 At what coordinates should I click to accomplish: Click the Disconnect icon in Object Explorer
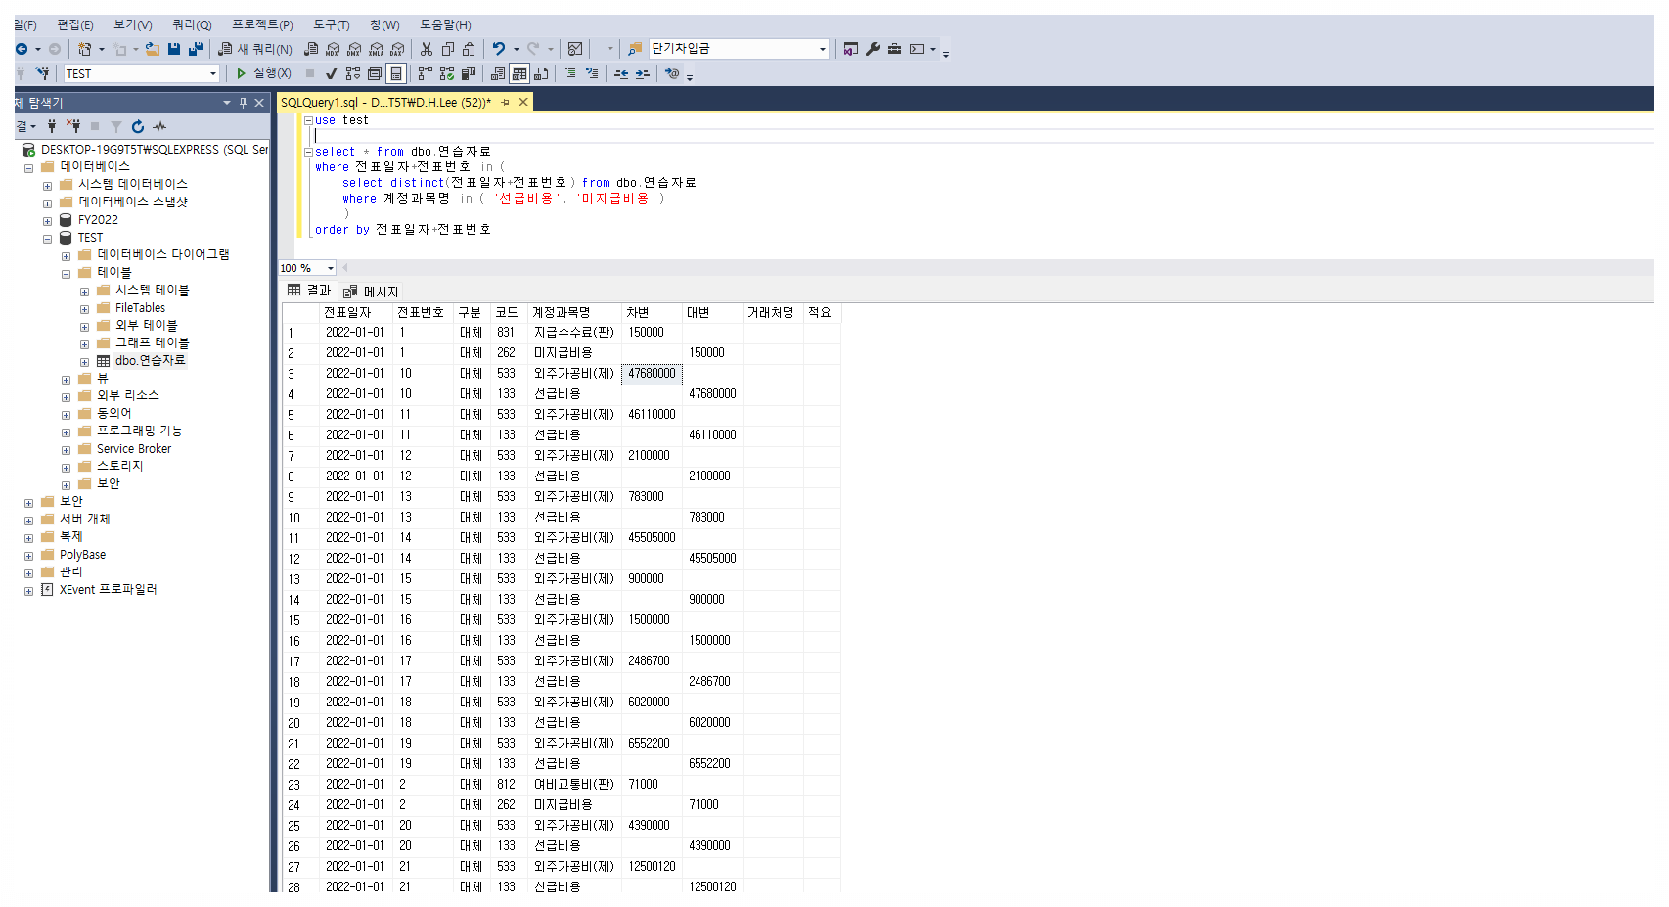pyautogui.click(x=73, y=126)
